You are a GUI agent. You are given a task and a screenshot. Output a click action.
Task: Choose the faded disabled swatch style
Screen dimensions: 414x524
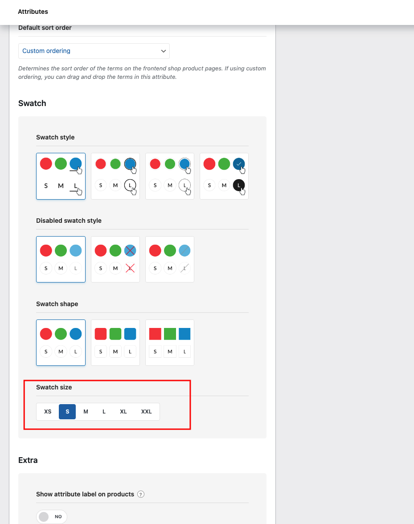(61, 259)
